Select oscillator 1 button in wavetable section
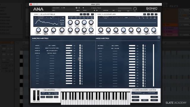Viewport: 190px width, 107px height. tap(81, 14)
